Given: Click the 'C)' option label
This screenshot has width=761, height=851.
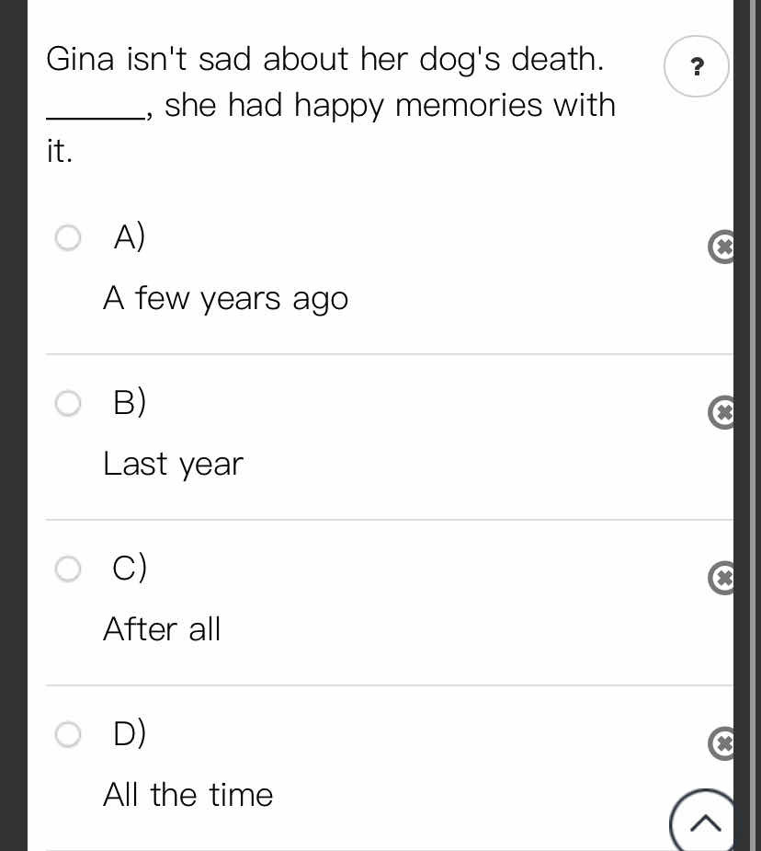Looking at the screenshot, I should pyautogui.click(x=130, y=568).
